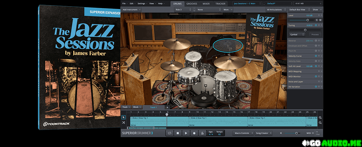362x147 pixels.
Task: Toggle Velocity Gate power button
Action: [316, 61]
